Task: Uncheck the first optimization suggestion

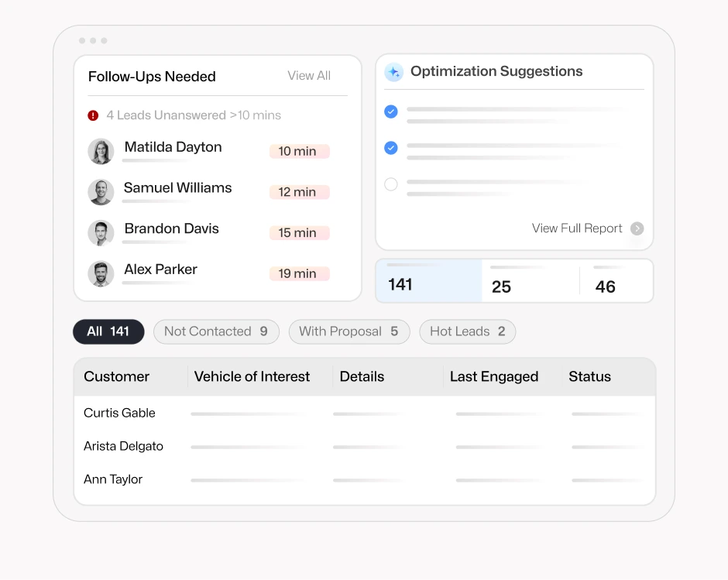Action: tap(391, 112)
